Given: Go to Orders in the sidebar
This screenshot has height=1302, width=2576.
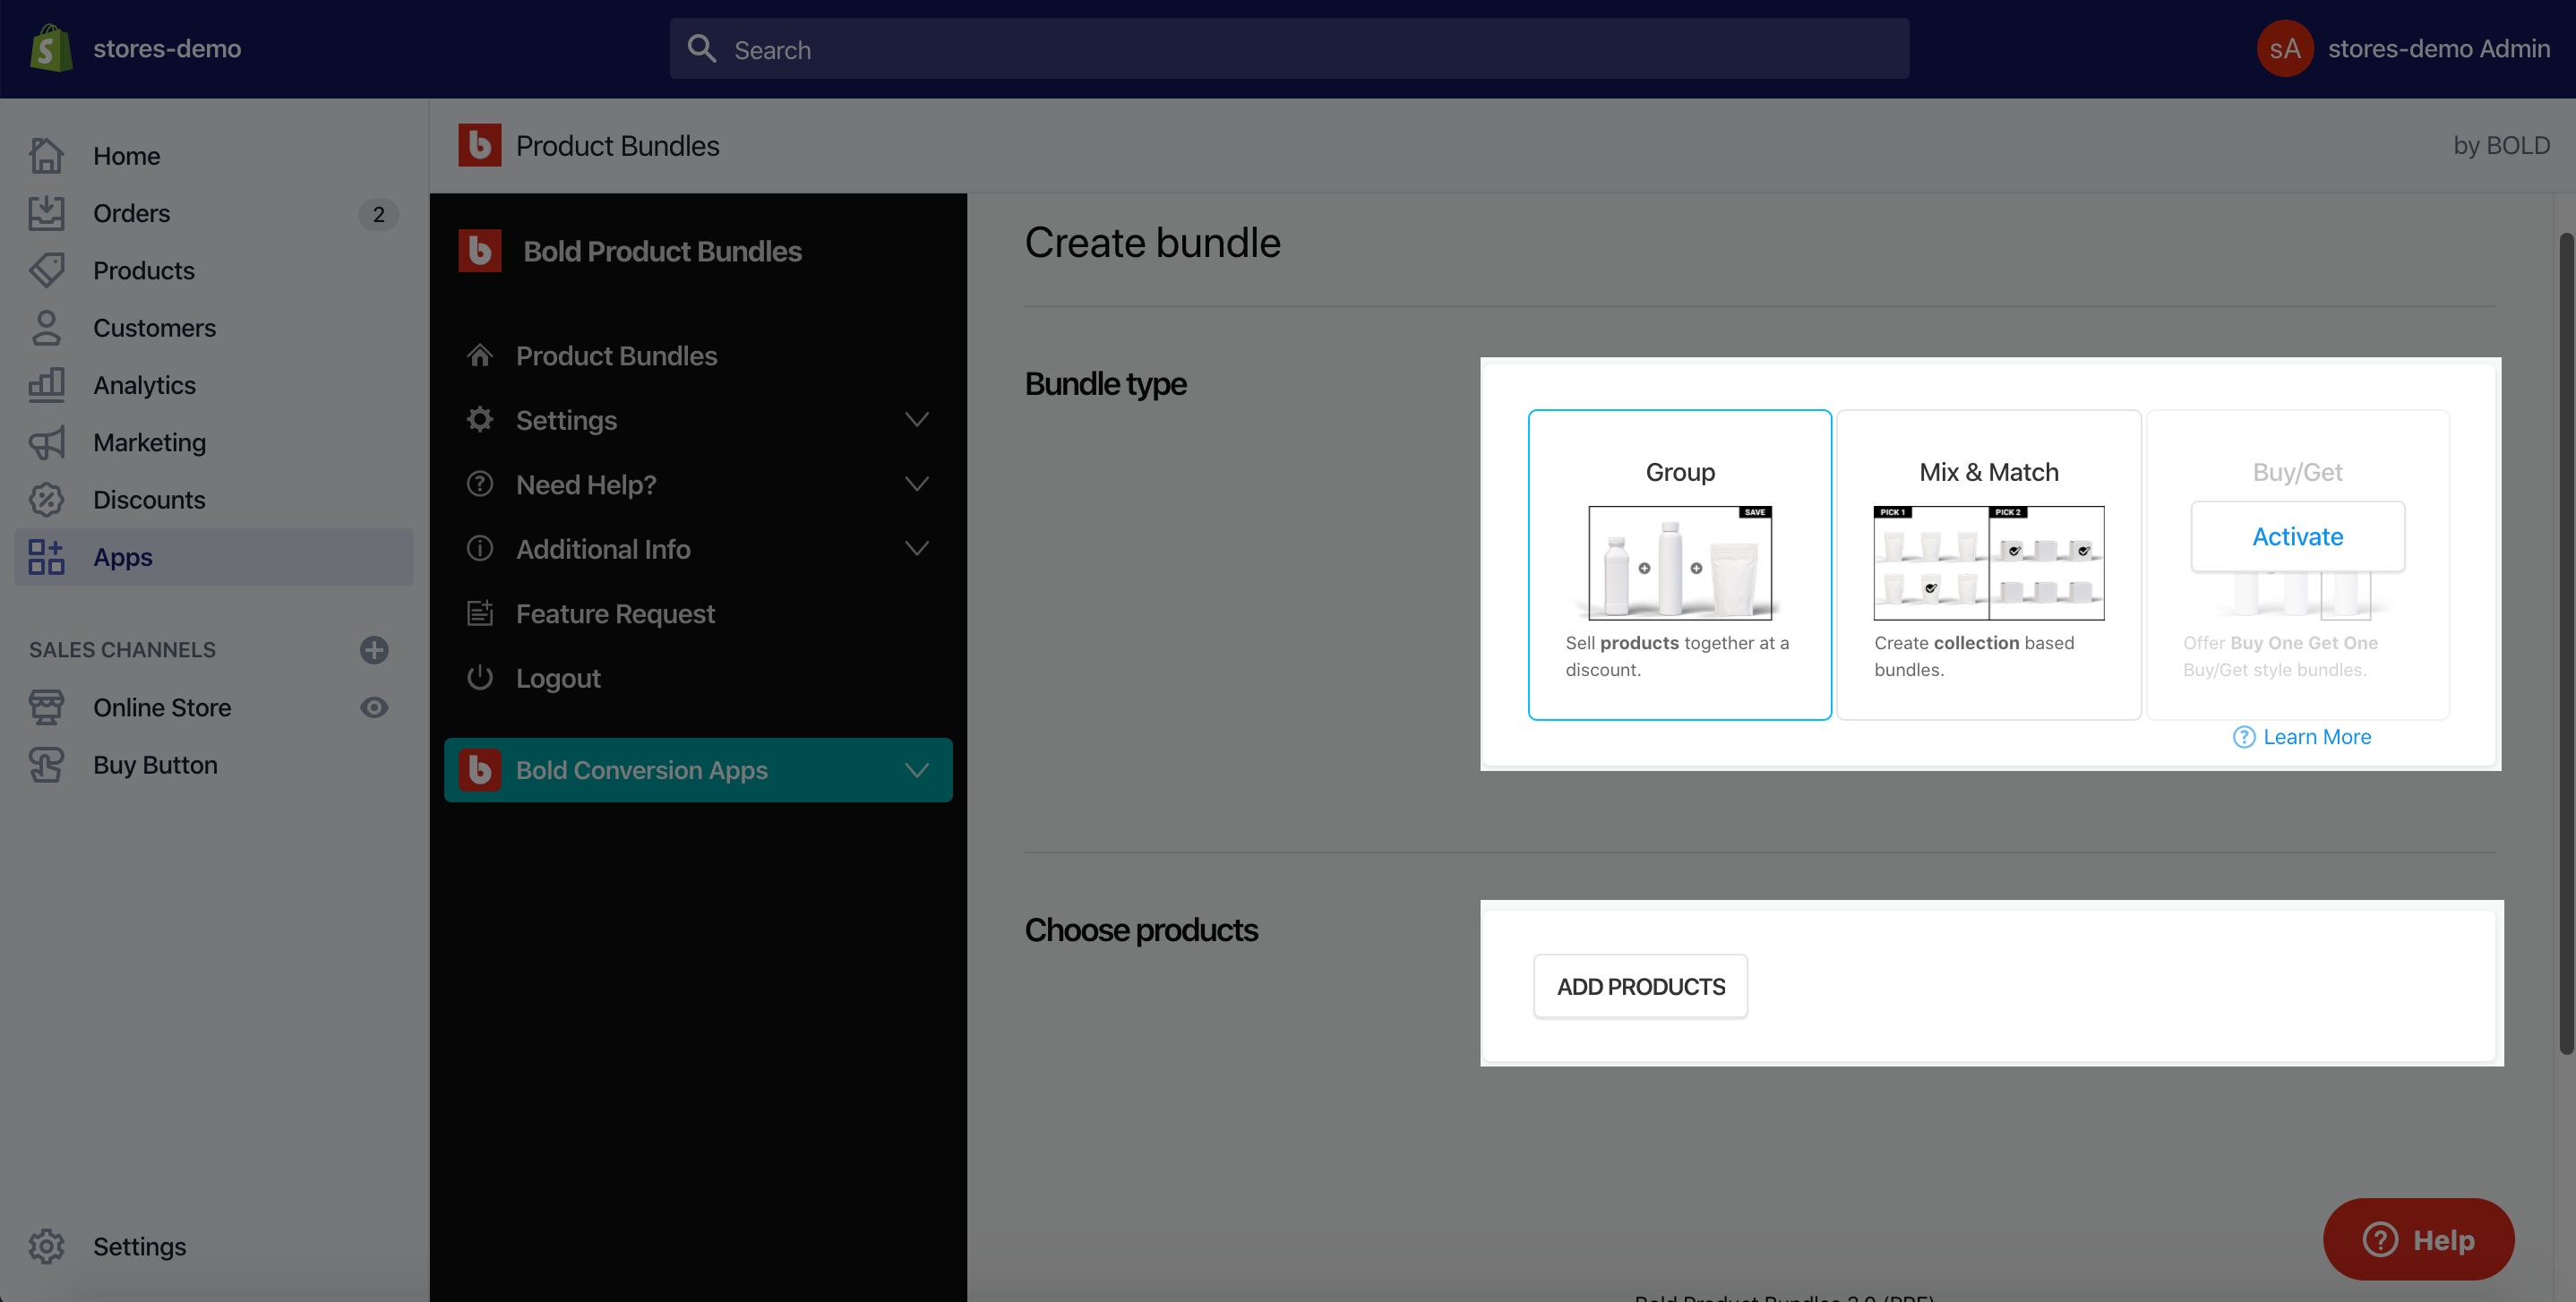Looking at the screenshot, I should pos(214,213).
